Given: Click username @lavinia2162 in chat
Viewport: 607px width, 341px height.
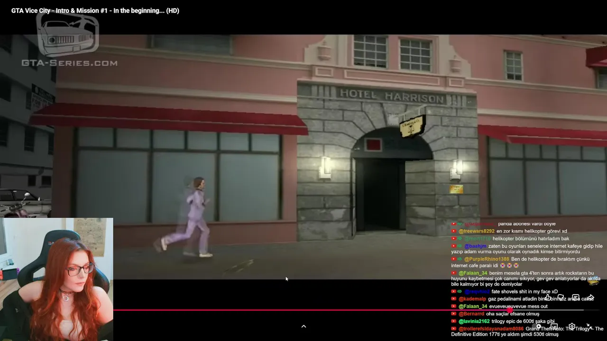Looking at the screenshot, I should pos(474,321).
